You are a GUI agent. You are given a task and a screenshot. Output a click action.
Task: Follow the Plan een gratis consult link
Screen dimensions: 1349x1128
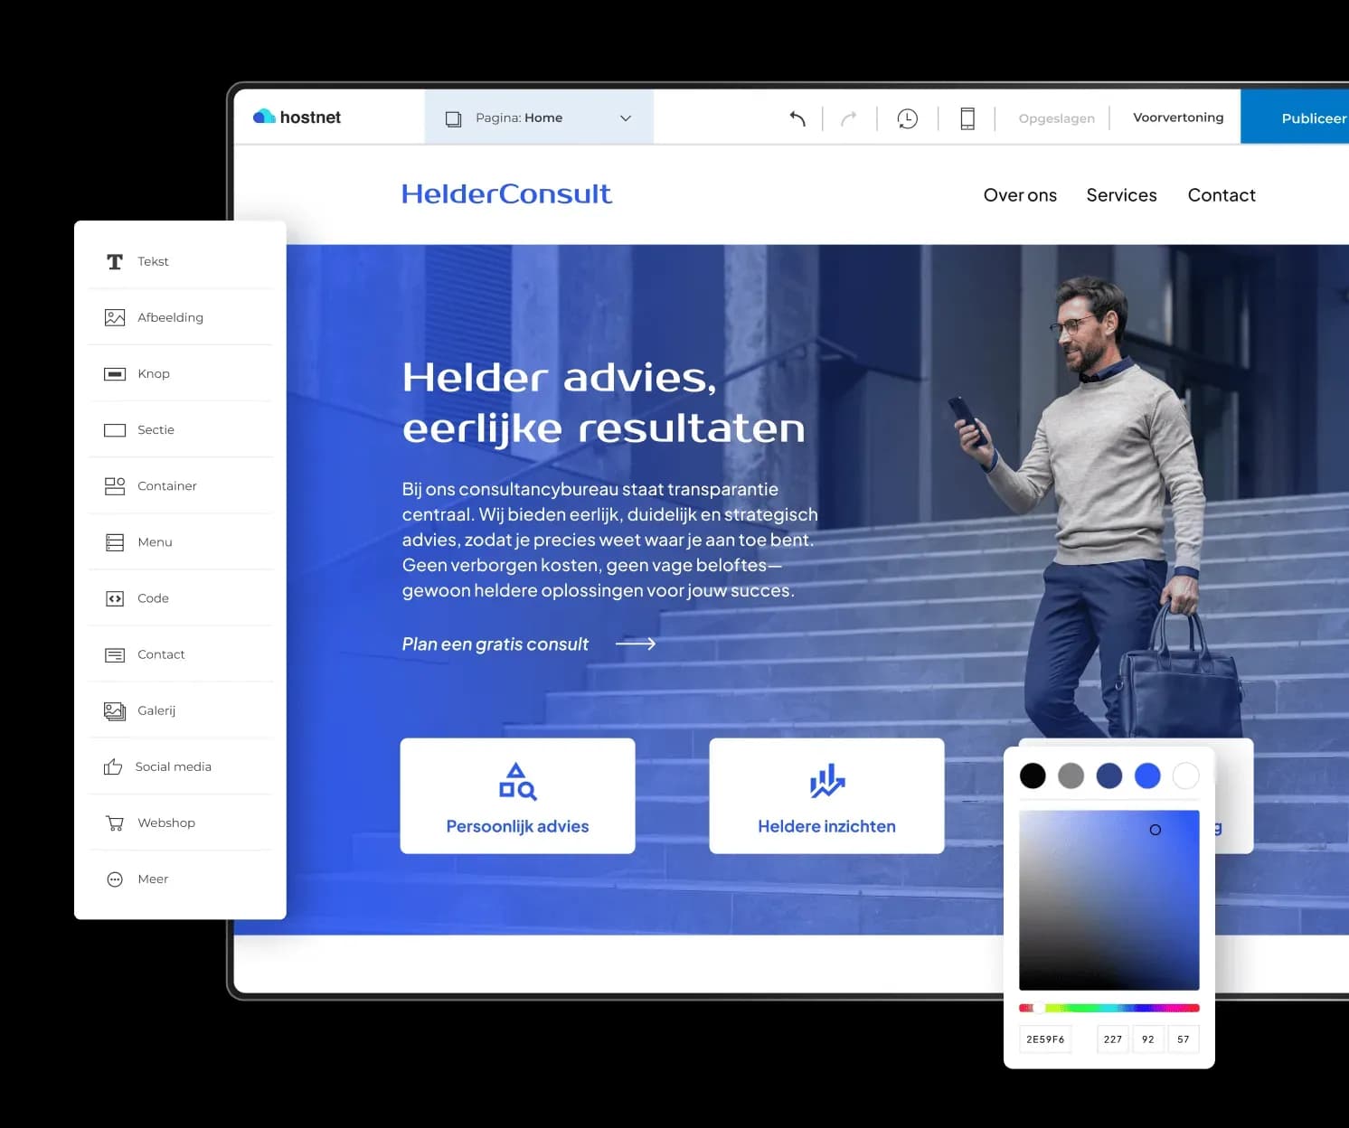click(x=529, y=644)
